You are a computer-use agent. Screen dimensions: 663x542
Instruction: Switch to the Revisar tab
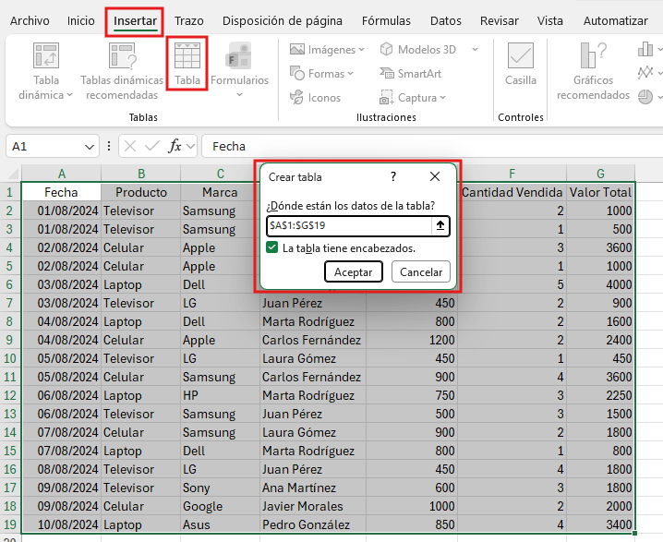coord(500,20)
